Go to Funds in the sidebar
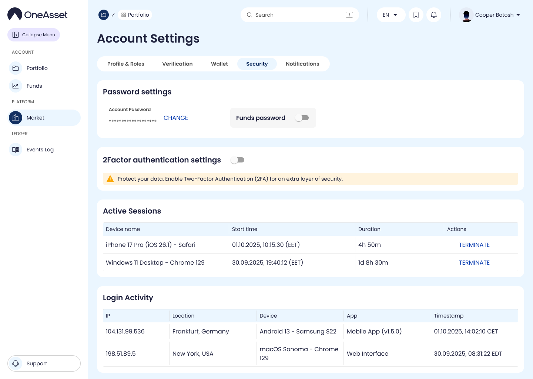This screenshot has height=379, width=533. click(34, 86)
